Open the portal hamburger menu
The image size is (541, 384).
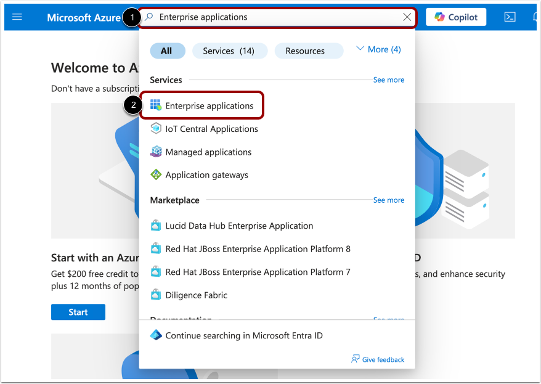pos(17,17)
